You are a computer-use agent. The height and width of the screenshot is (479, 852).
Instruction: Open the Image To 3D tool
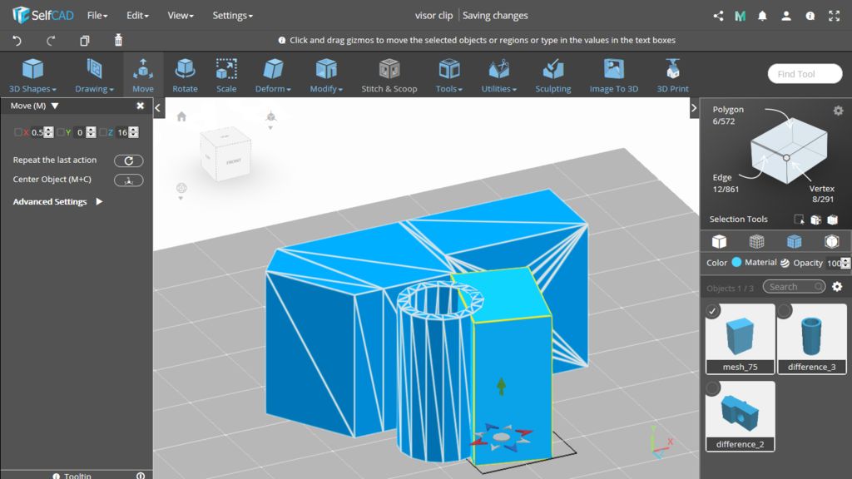coord(613,75)
